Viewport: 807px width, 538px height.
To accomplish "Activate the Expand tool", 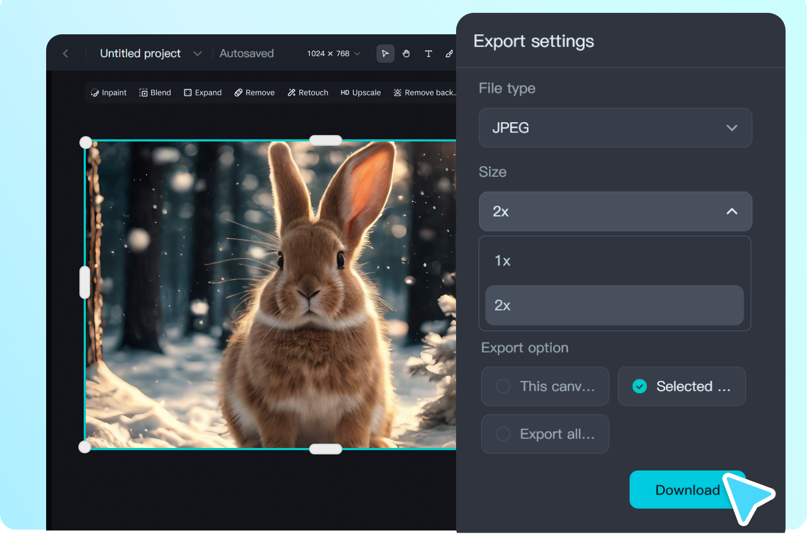I will point(203,92).
